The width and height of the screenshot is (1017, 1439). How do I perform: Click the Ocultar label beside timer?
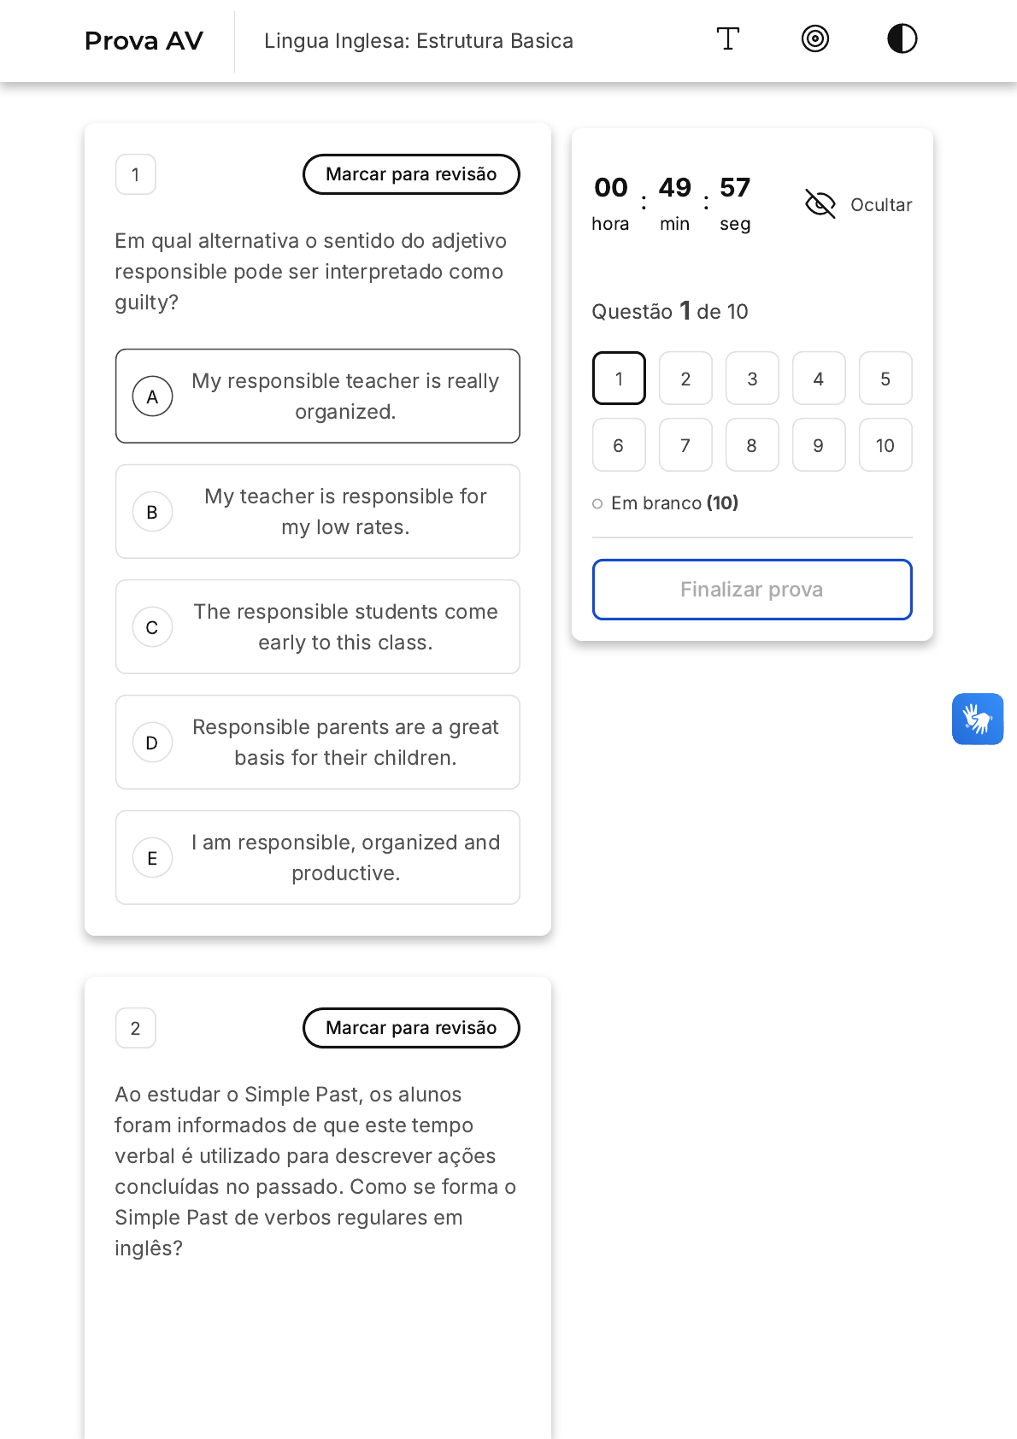pos(881,205)
